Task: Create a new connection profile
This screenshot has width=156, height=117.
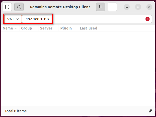Action: pyautogui.click(x=7, y=7)
